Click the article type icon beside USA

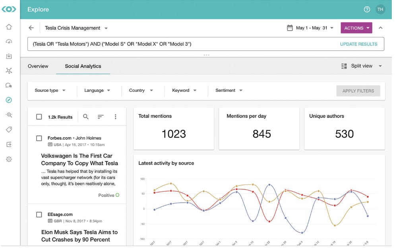[x=50, y=145]
